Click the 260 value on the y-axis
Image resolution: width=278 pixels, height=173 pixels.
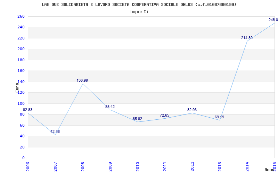point(21,16)
